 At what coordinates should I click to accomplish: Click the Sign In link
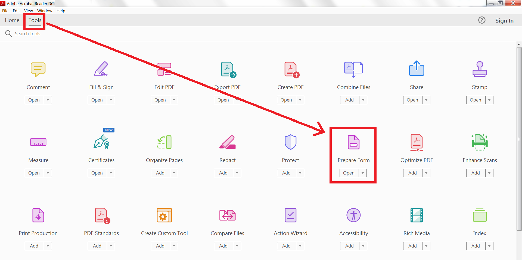click(x=504, y=21)
